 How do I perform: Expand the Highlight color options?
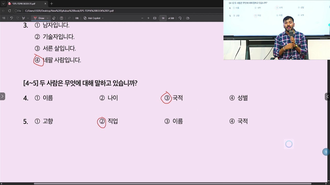28,18
